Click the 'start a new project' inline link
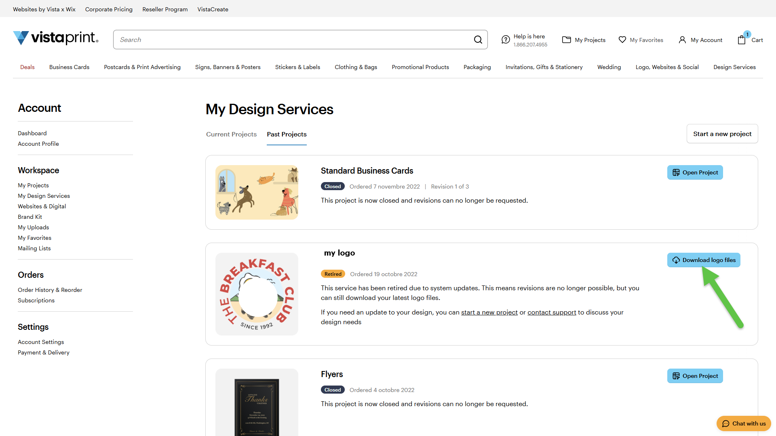Viewport: 776px width, 436px height. pos(489,312)
